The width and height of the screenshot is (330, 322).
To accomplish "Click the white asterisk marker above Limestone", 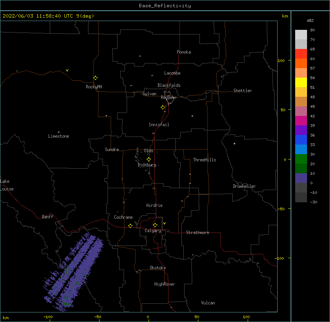I will [59, 132].
